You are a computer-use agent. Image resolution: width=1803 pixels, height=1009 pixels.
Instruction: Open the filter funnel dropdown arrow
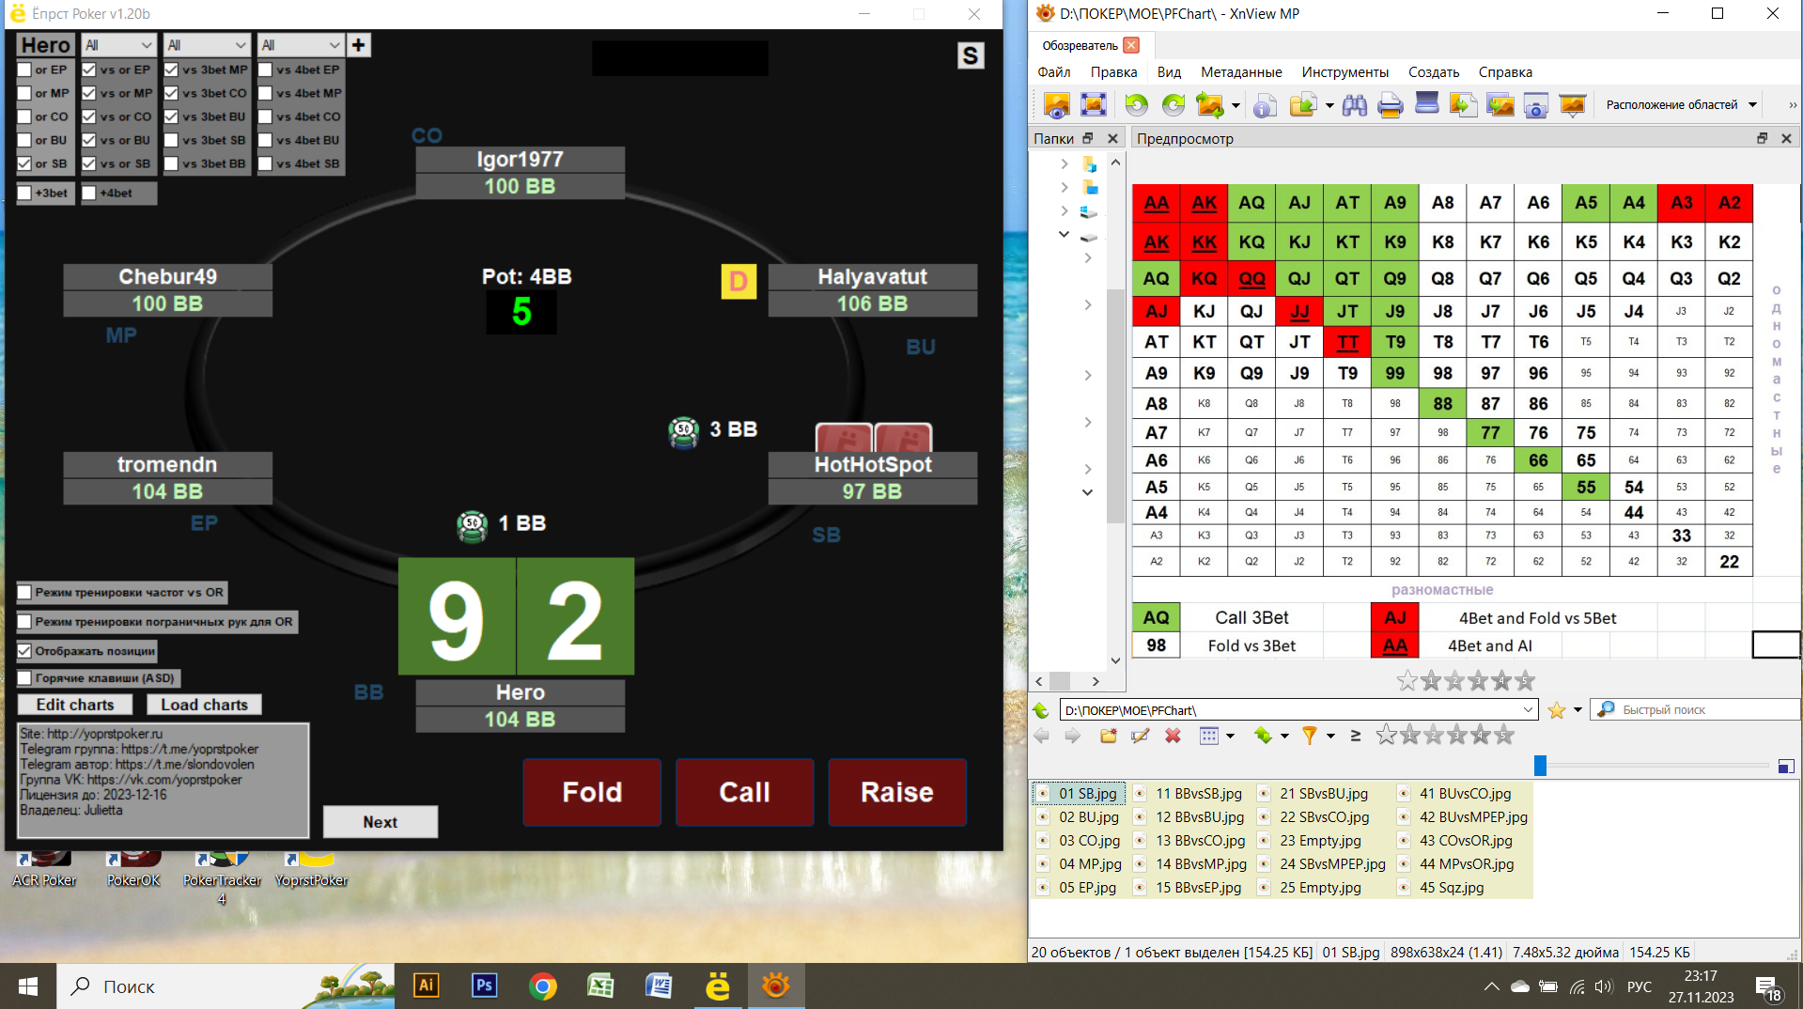[x=1330, y=736]
